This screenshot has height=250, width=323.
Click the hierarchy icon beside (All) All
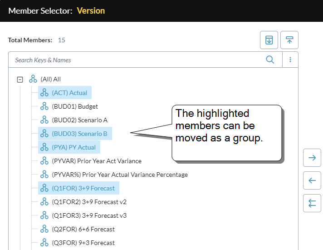tap(33, 79)
